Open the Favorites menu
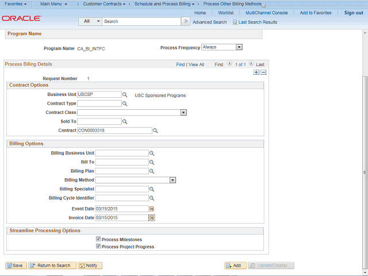The image size is (368, 276). (x=17, y=4)
